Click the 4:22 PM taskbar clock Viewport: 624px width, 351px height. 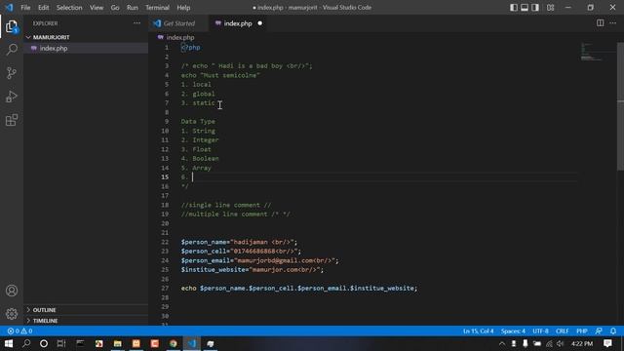pyautogui.click(x=582, y=343)
